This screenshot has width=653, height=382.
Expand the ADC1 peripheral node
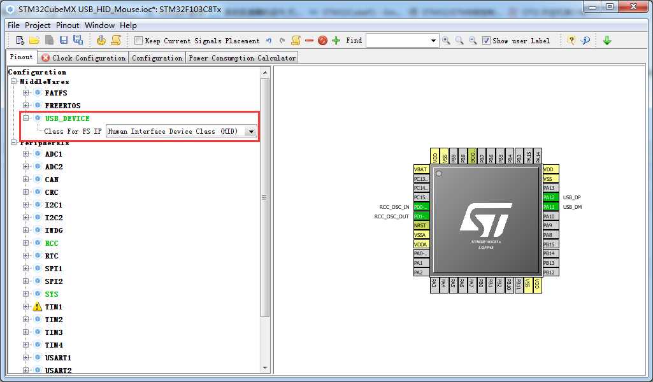(26, 154)
